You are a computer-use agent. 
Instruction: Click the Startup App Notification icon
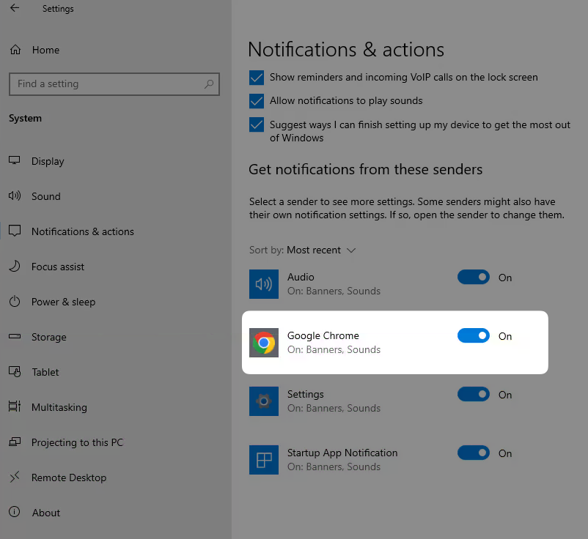(264, 460)
